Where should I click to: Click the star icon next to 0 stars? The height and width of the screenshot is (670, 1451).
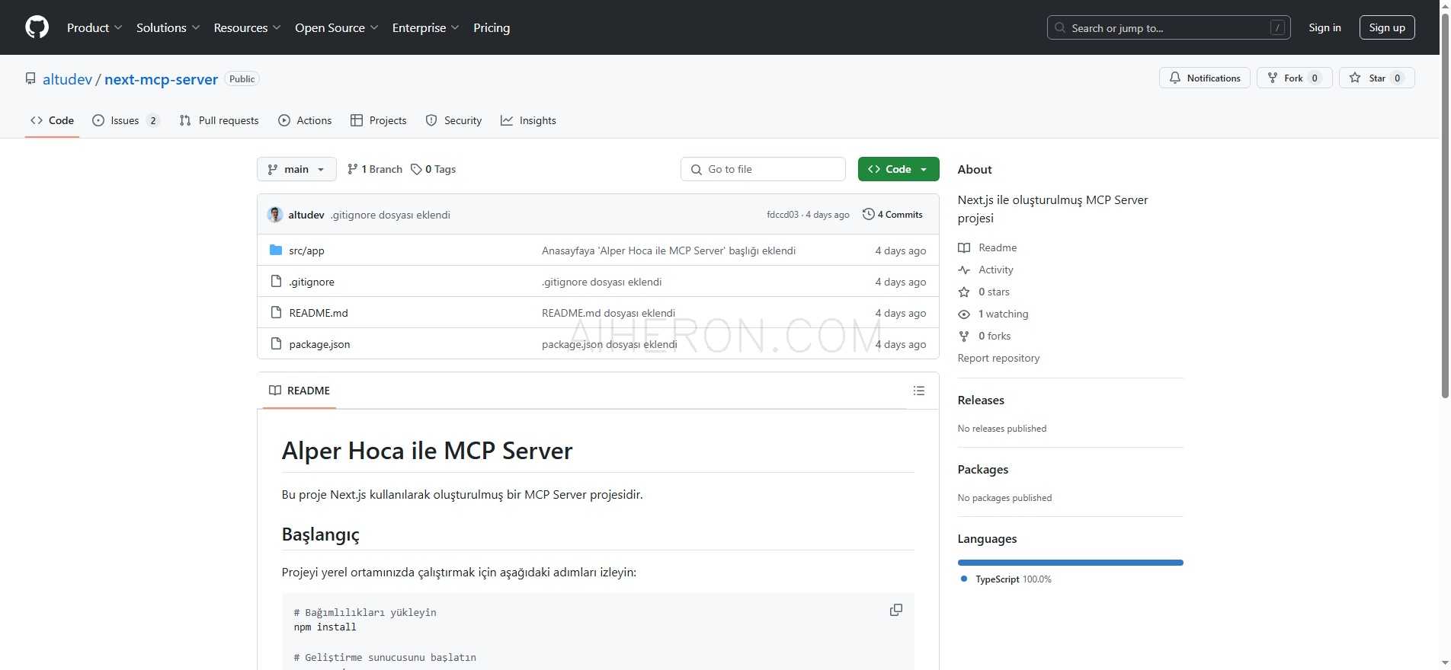point(964,292)
